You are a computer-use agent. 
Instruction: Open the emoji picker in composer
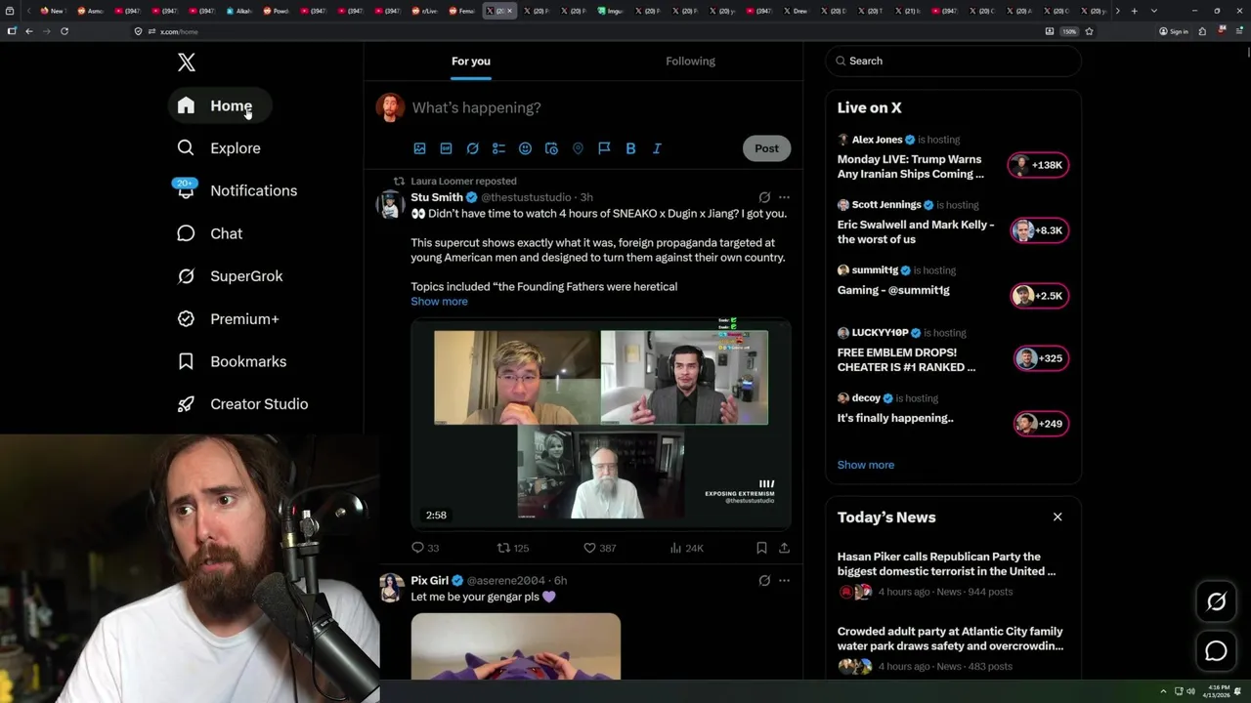[x=525, y=148]
